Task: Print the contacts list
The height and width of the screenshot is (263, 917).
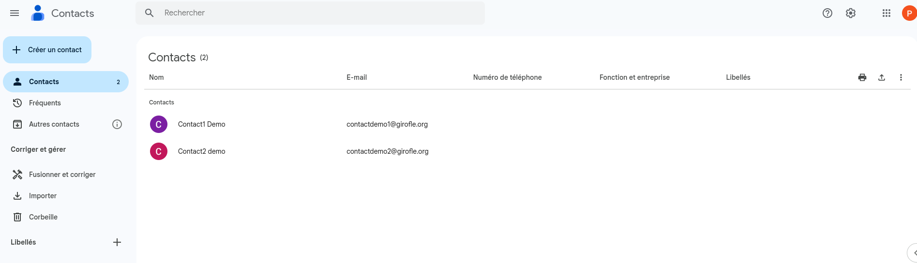Action: 862,77
